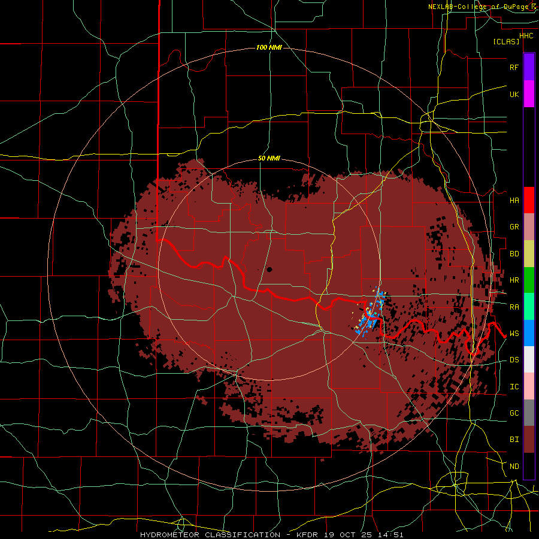Click the RA legend label
Image resolution: width=539 pixels, height=539 pixels.
(514, 307)
